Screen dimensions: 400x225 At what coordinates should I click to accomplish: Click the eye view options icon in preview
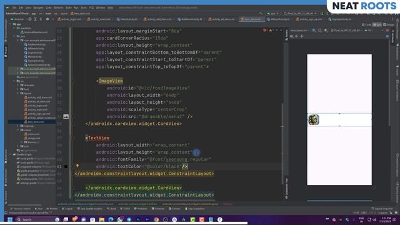pos(292,36)
